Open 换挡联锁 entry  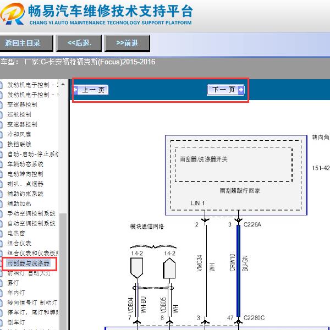(x=19, y=144)
